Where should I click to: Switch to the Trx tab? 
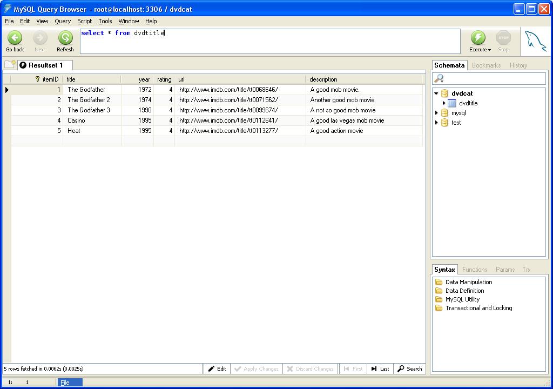(527, 270)
